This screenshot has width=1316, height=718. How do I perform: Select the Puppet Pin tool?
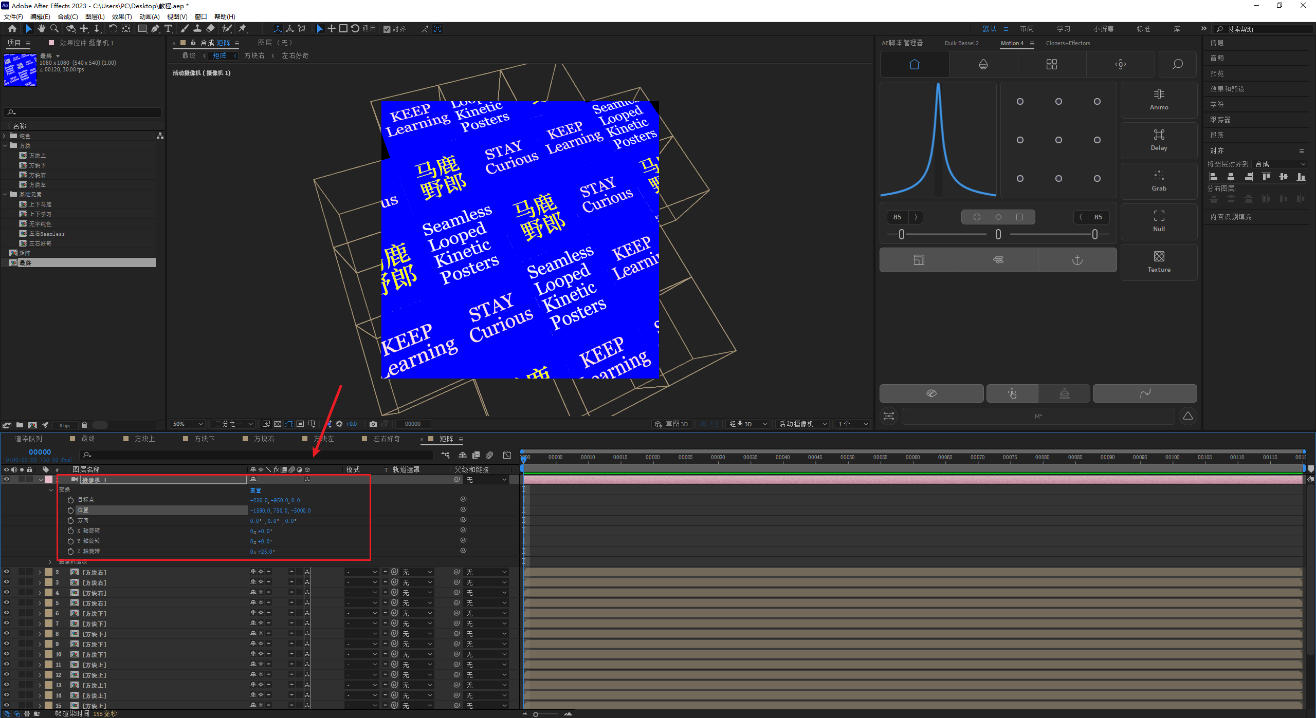243,29
